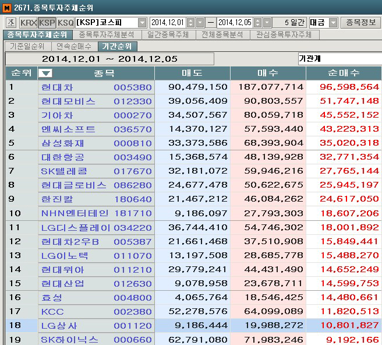Select stock LG상사 001120

[x=96, y=326]
